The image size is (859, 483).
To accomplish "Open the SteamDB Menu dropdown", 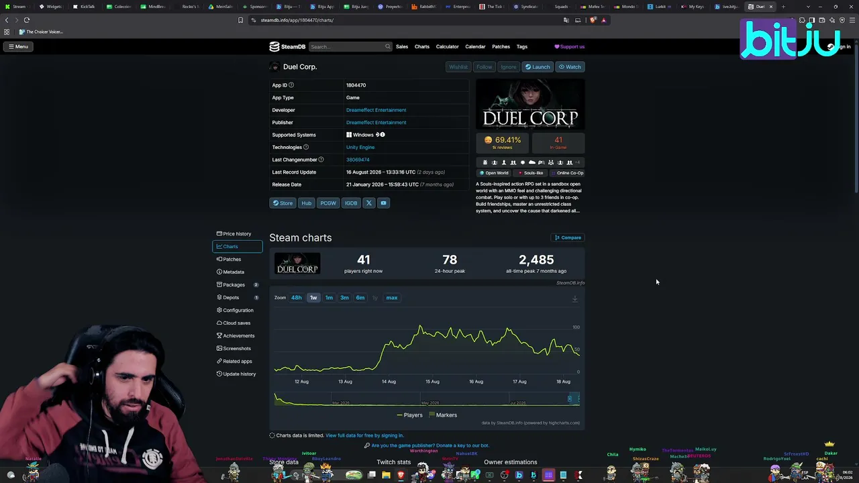I will click(18, 47).
